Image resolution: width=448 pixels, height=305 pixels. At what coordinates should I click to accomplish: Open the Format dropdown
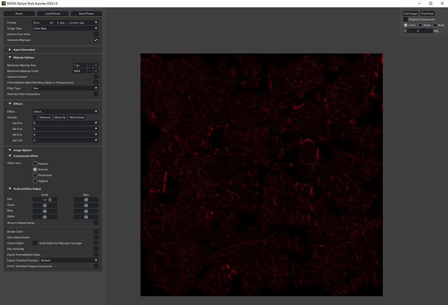65,22
